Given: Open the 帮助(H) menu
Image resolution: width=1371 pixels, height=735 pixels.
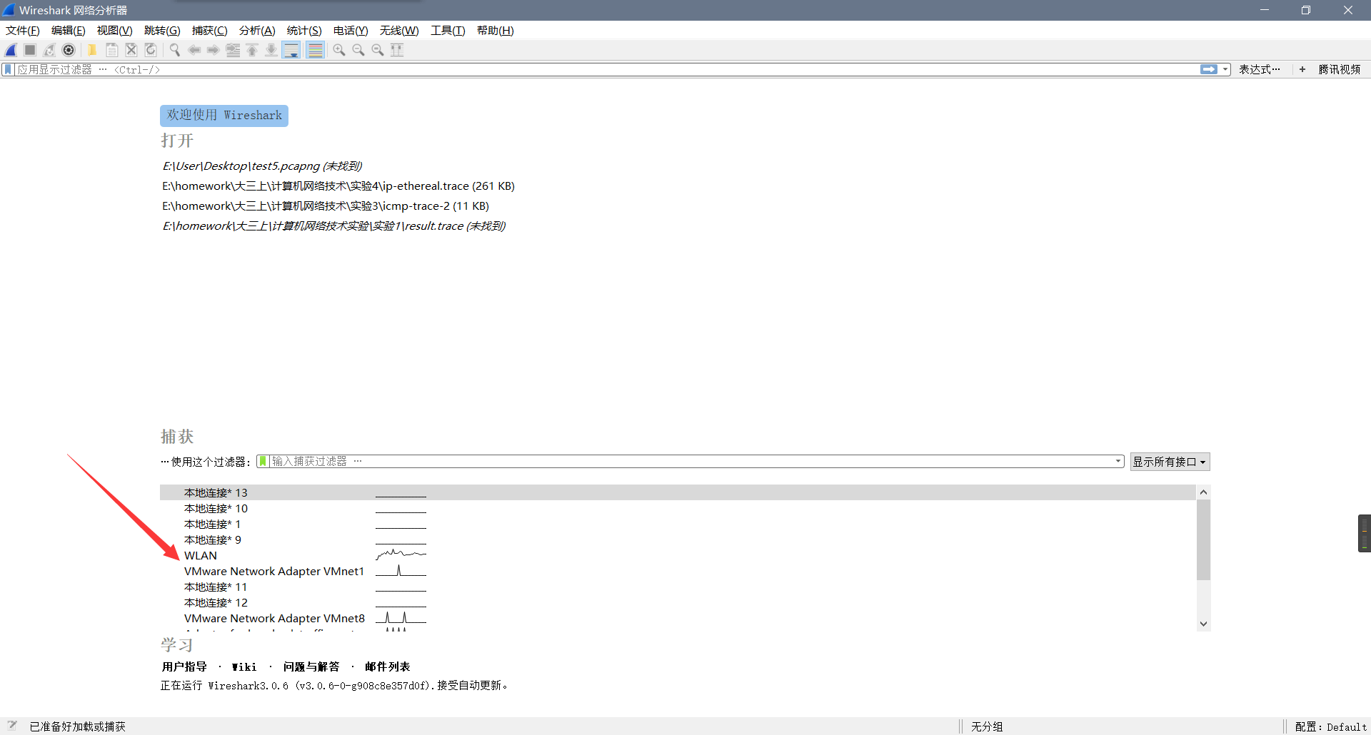Looking at the screenshot, I should pos(496,31).
